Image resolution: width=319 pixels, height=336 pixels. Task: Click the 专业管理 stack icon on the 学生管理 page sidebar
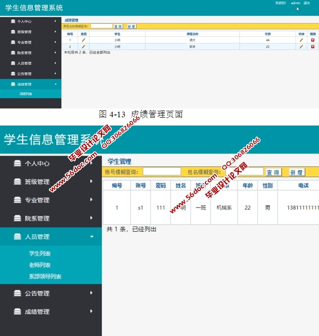18,200
